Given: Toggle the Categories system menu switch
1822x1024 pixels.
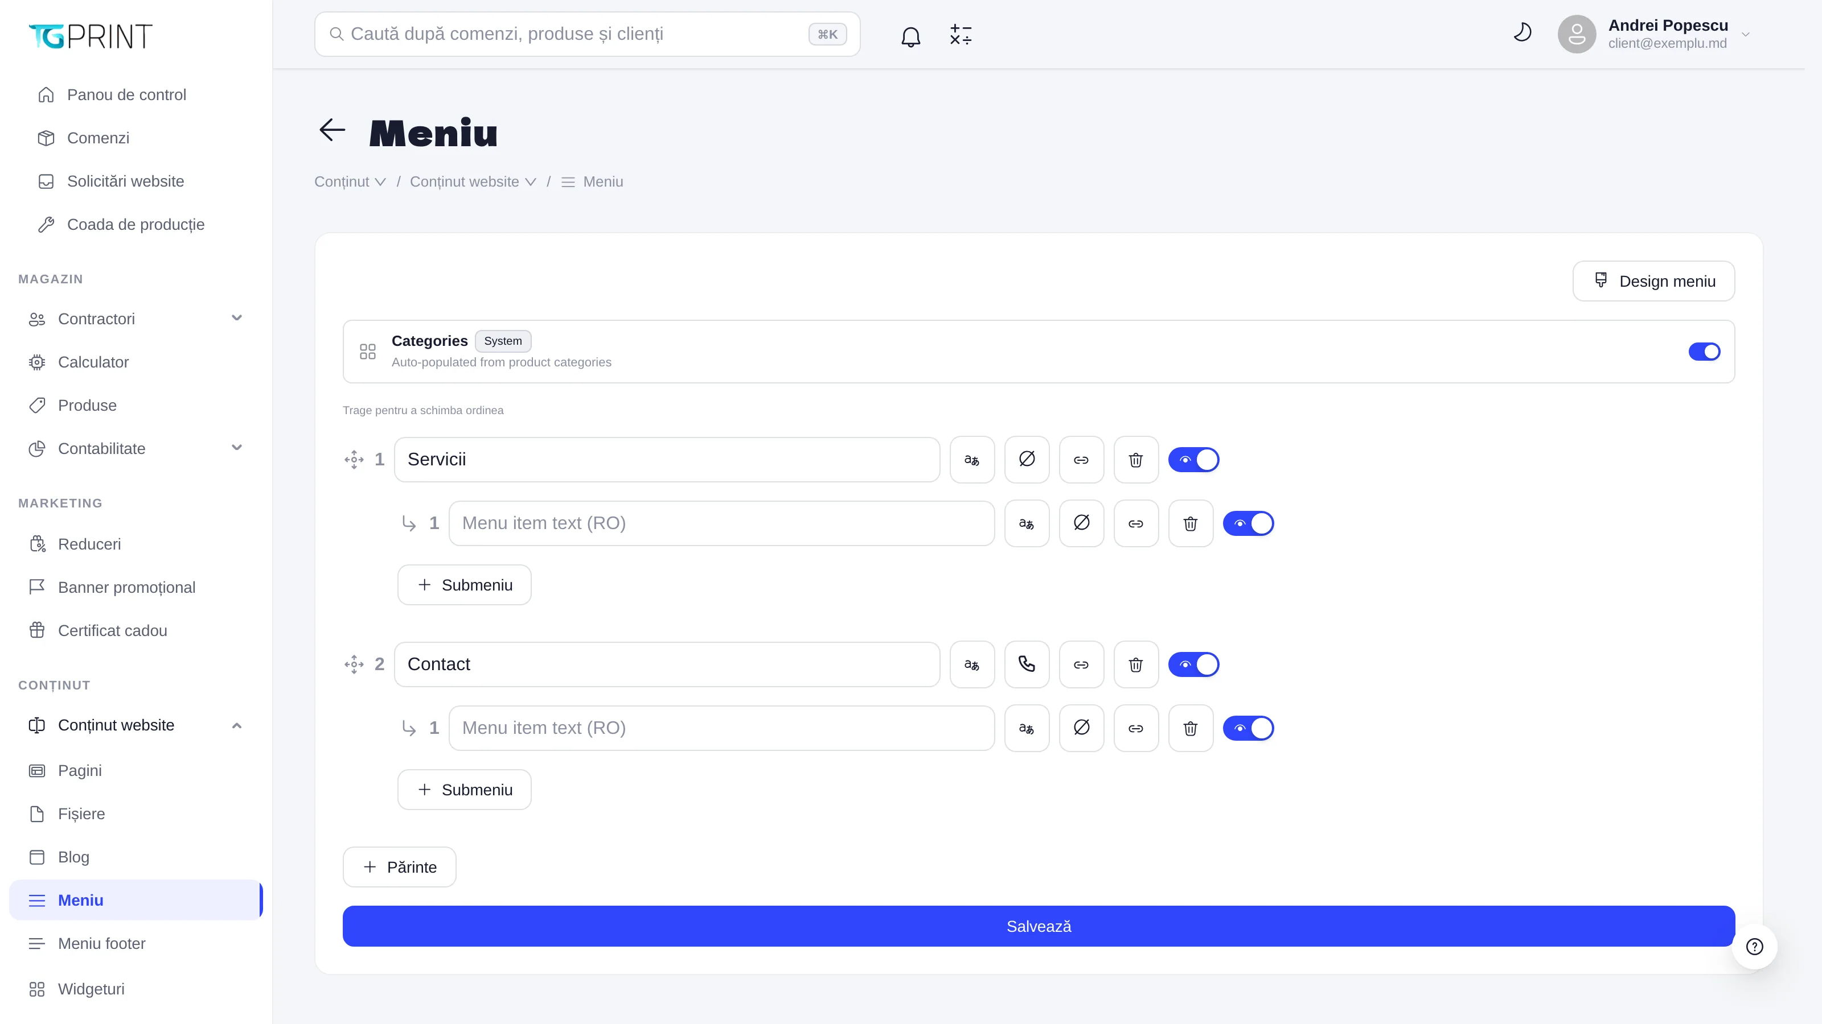Looking at the screenshot, I should 1705,351.
